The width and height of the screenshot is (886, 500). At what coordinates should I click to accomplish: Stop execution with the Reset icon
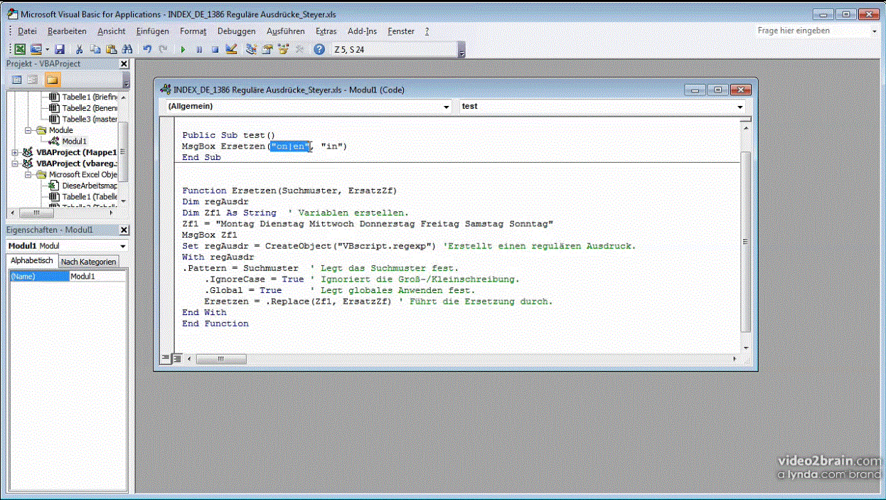click(214, 49)
